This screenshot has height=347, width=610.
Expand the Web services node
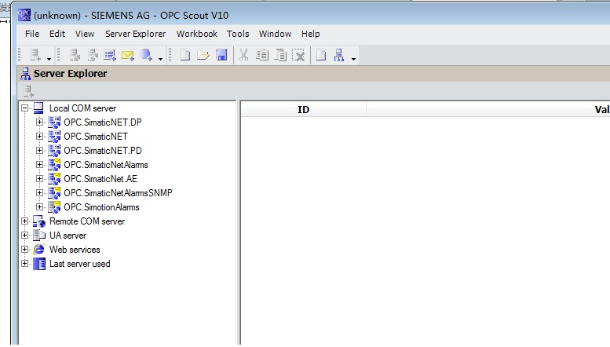(x=25, y=250)
